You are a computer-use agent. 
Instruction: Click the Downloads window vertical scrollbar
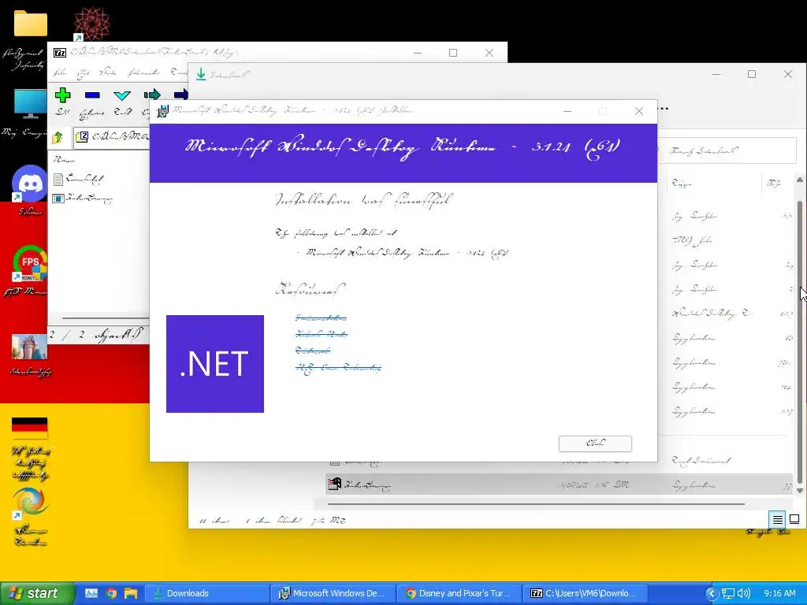pos(800,342)
